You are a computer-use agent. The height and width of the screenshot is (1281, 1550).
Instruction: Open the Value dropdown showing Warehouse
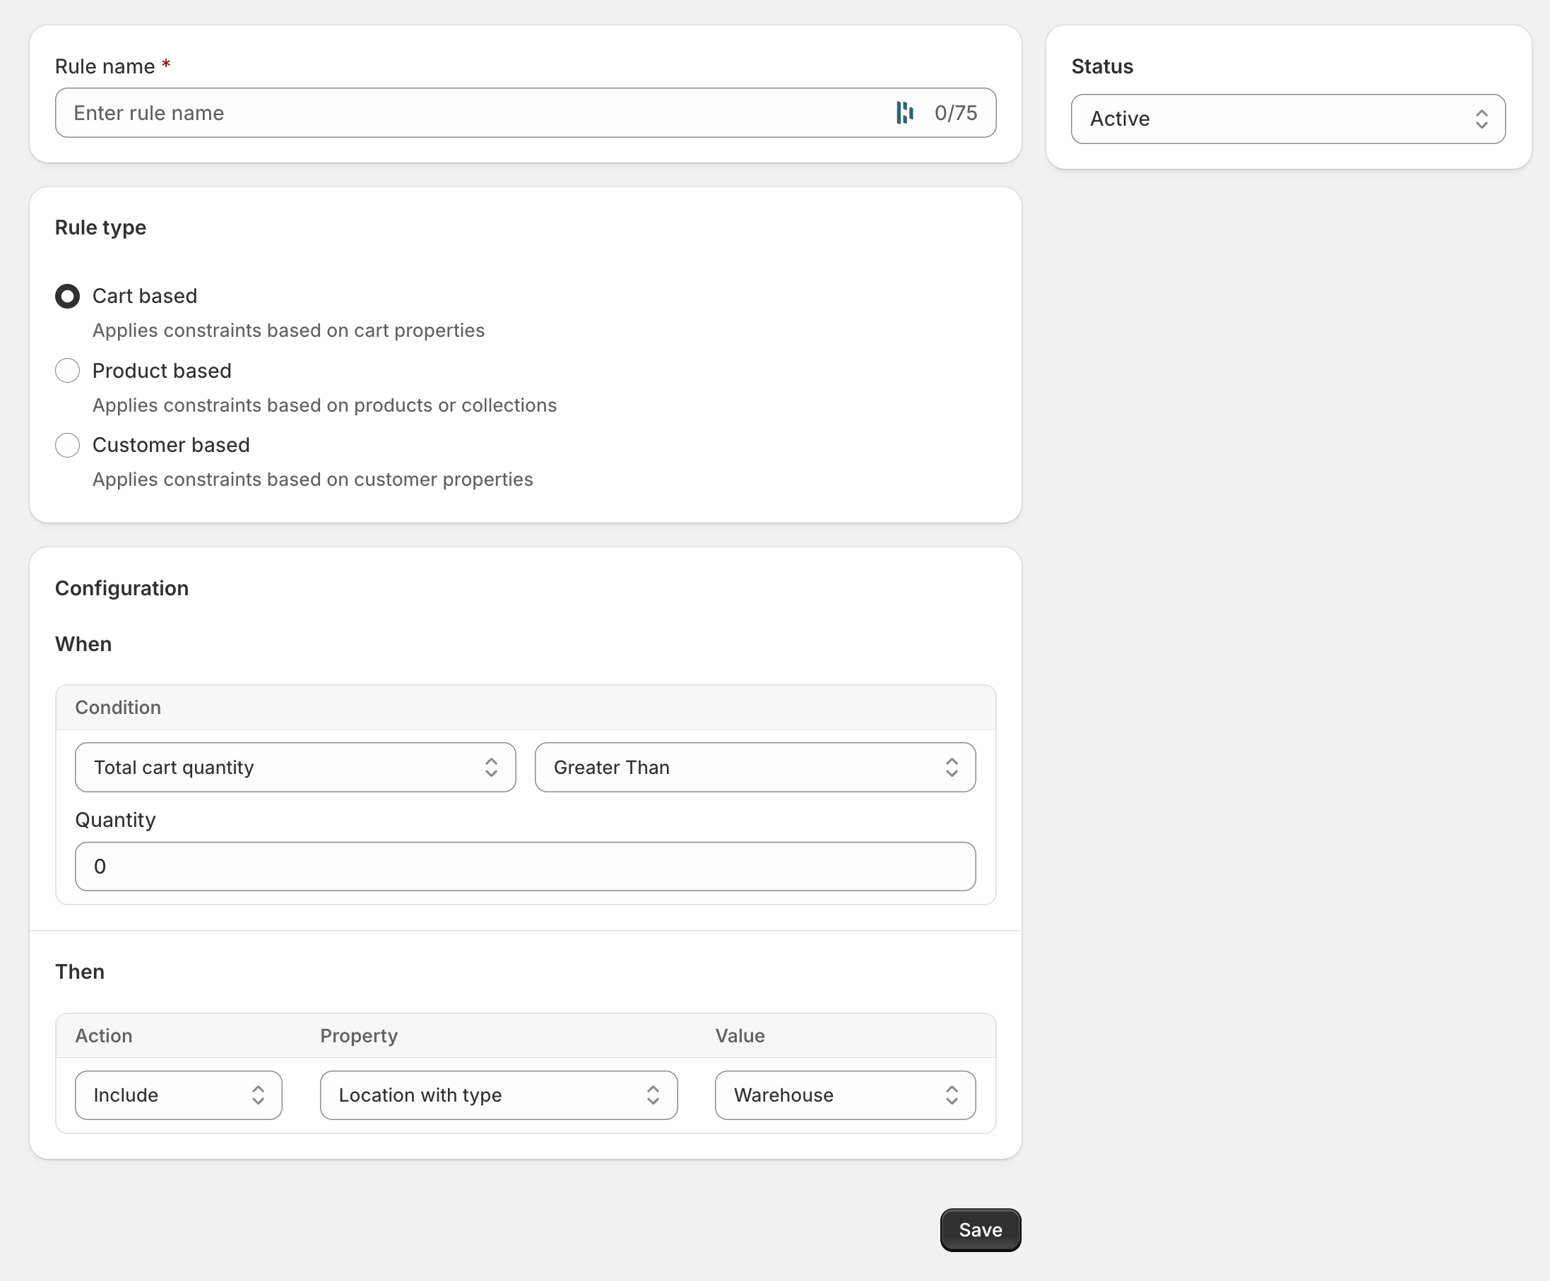click(x=844, y=1095)
